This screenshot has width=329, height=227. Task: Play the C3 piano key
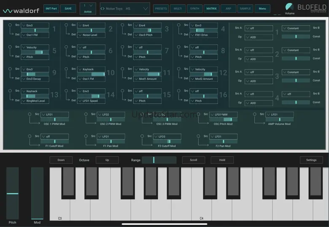(x=59, y=210)
